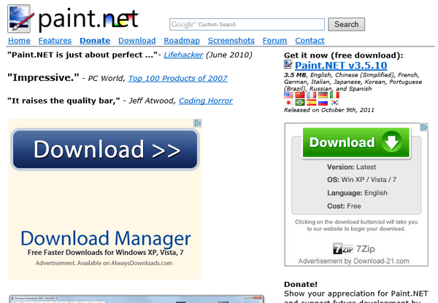Click the small Paint.NET icon beside v3.5.10
438x303 pixels.
[288, 66]
